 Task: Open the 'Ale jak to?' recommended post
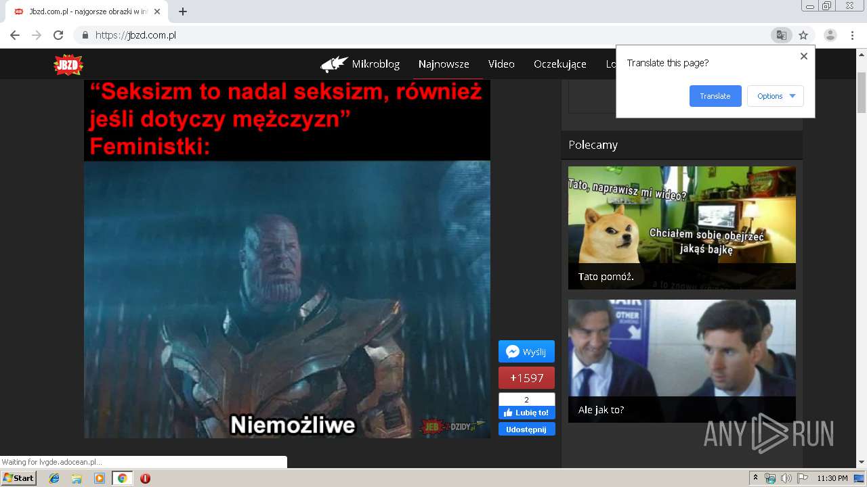(682, 361)
